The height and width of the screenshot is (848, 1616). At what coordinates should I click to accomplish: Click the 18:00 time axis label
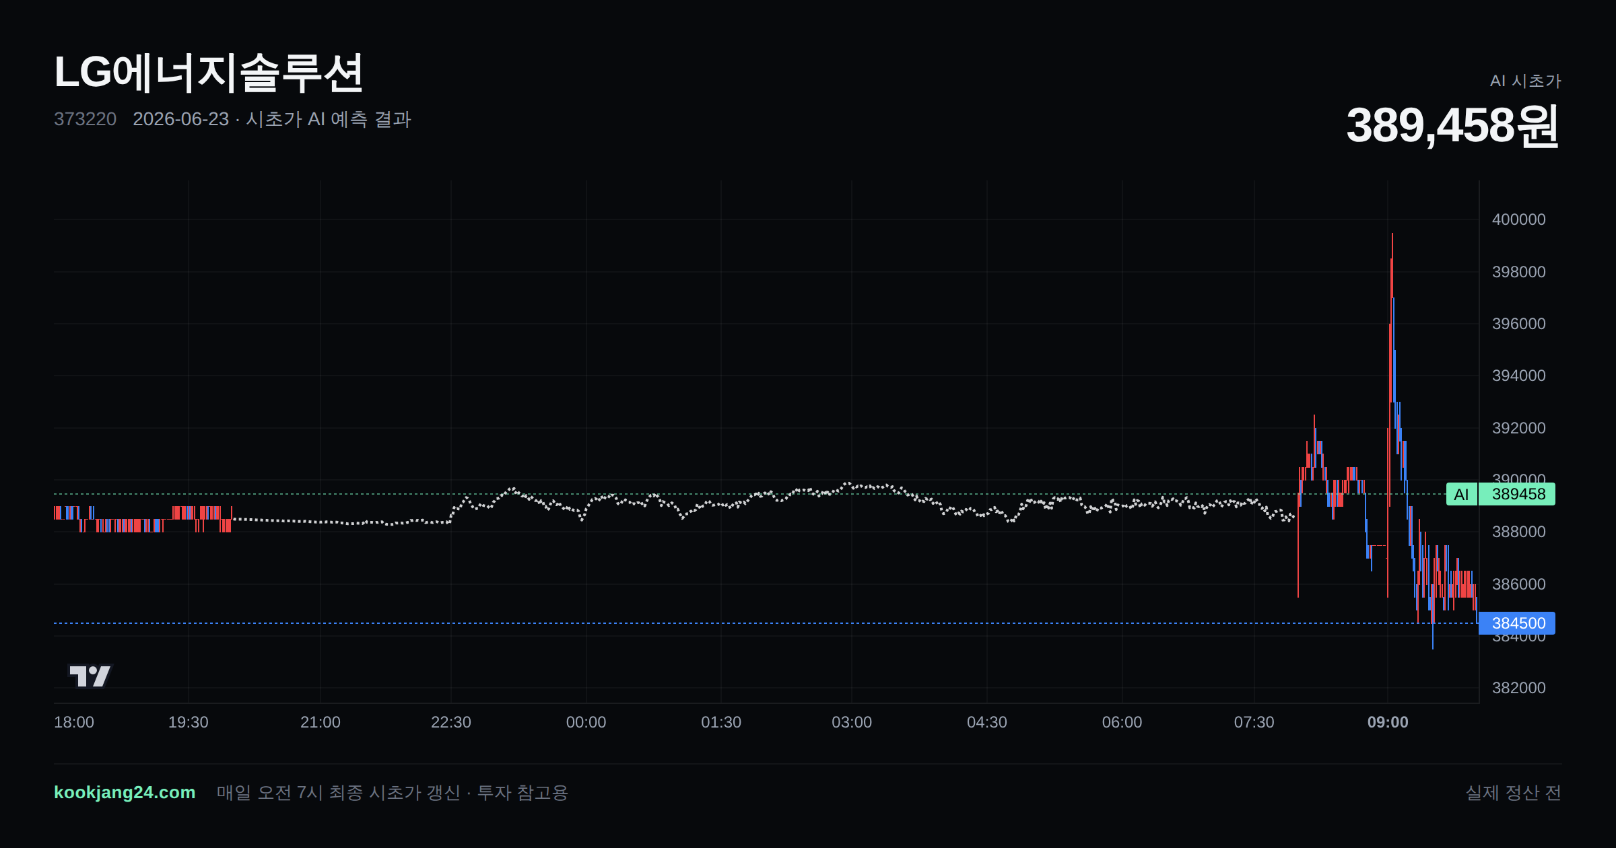coord(74,722)
